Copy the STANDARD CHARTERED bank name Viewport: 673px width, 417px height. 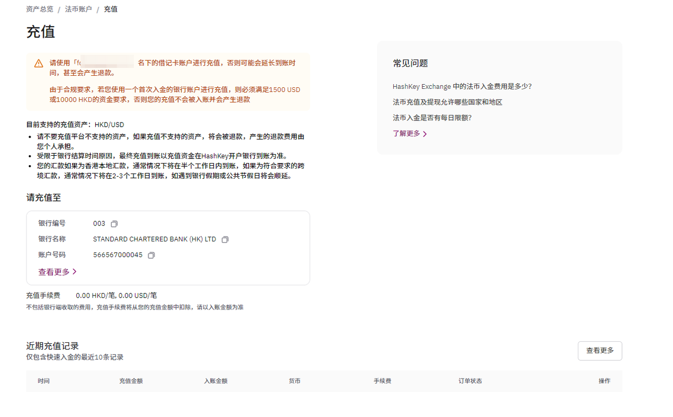225,239
